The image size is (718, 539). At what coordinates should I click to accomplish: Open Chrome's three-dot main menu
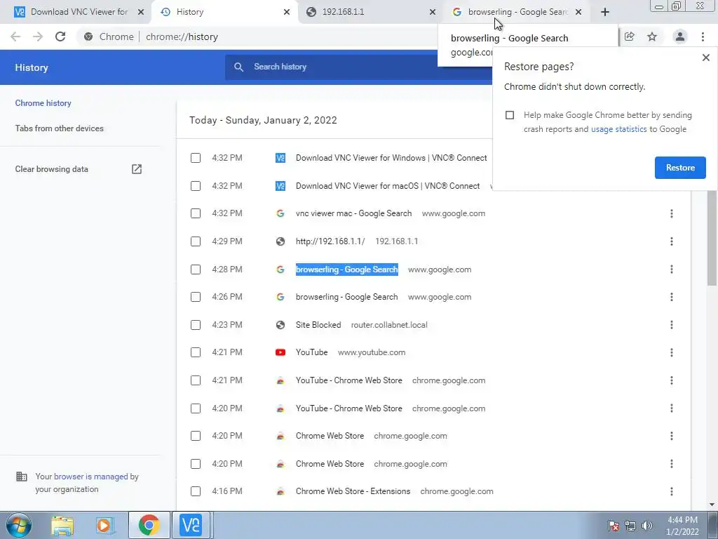click(703, 36)
